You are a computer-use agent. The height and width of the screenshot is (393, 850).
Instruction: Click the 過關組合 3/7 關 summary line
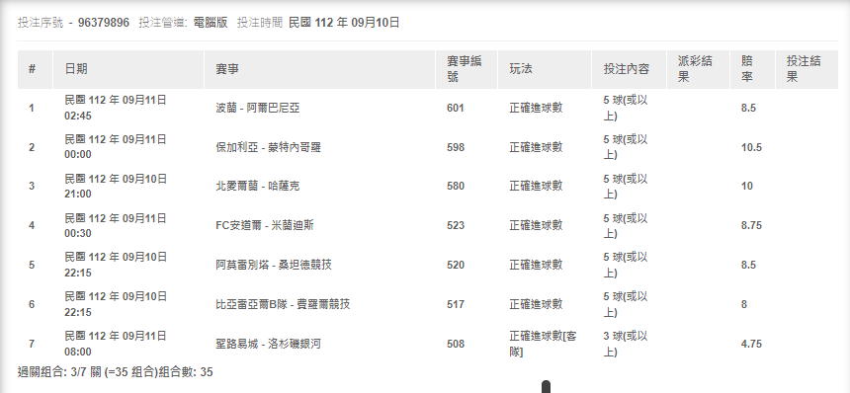(115, 372)
